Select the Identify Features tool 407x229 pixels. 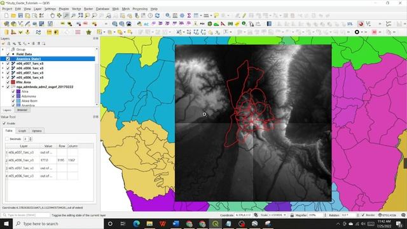[x=168, y=15]
